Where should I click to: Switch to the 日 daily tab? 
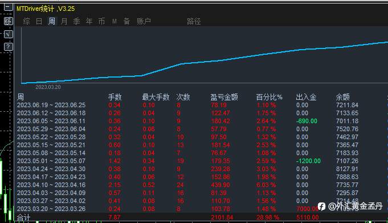click(x=39, y=21)
